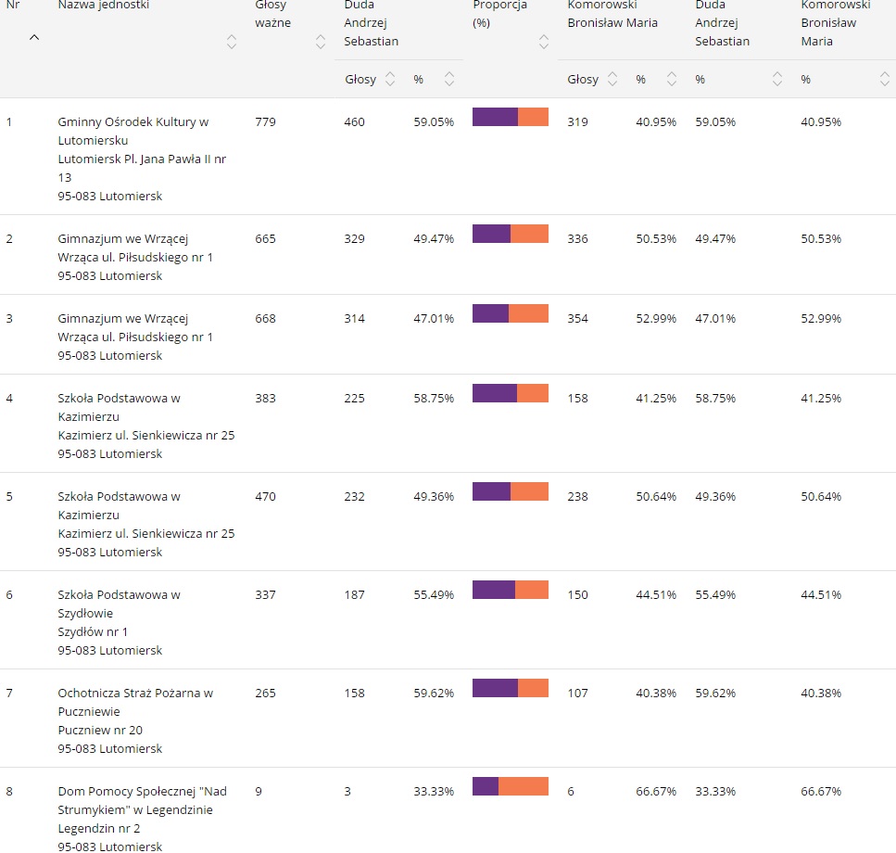This screenshot has height=853, width=896.
Task: Sort by Duda % sub-column arrows
Action: (449, 80)
